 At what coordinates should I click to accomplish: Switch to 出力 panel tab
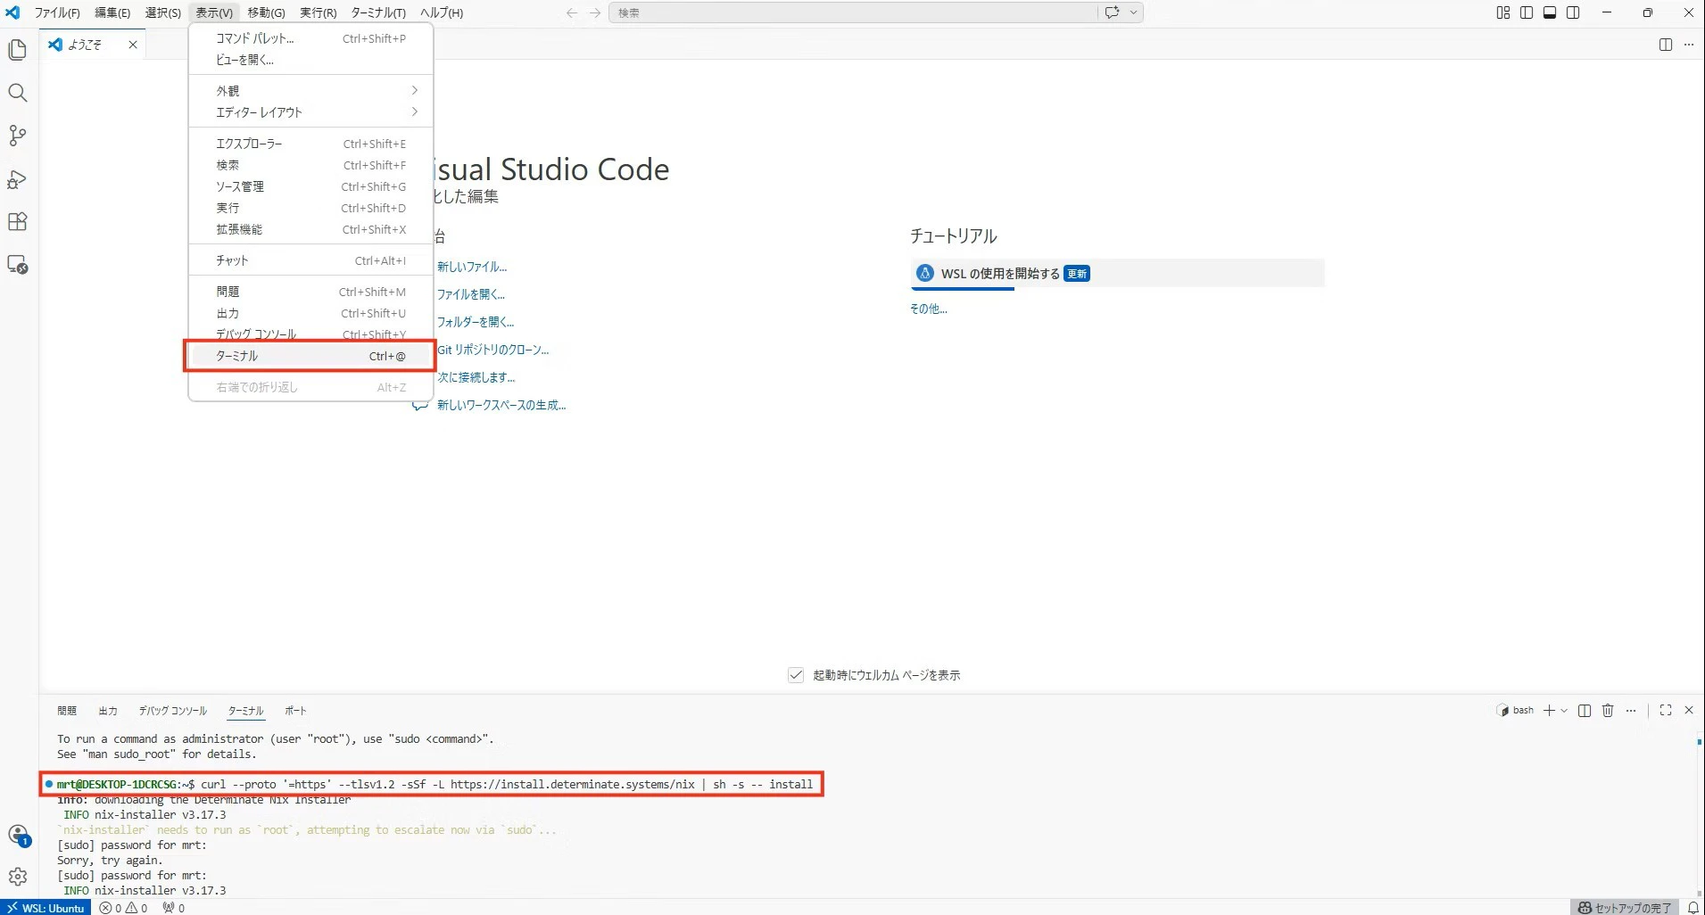coord(108,711)
